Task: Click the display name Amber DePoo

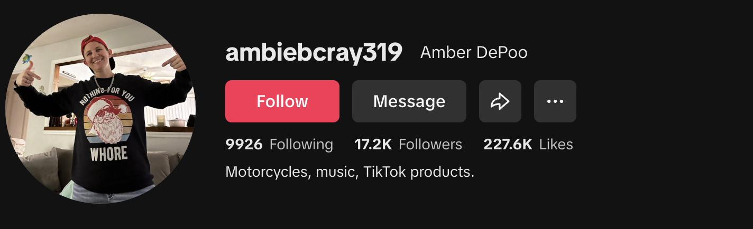Action: pos(474,53)
